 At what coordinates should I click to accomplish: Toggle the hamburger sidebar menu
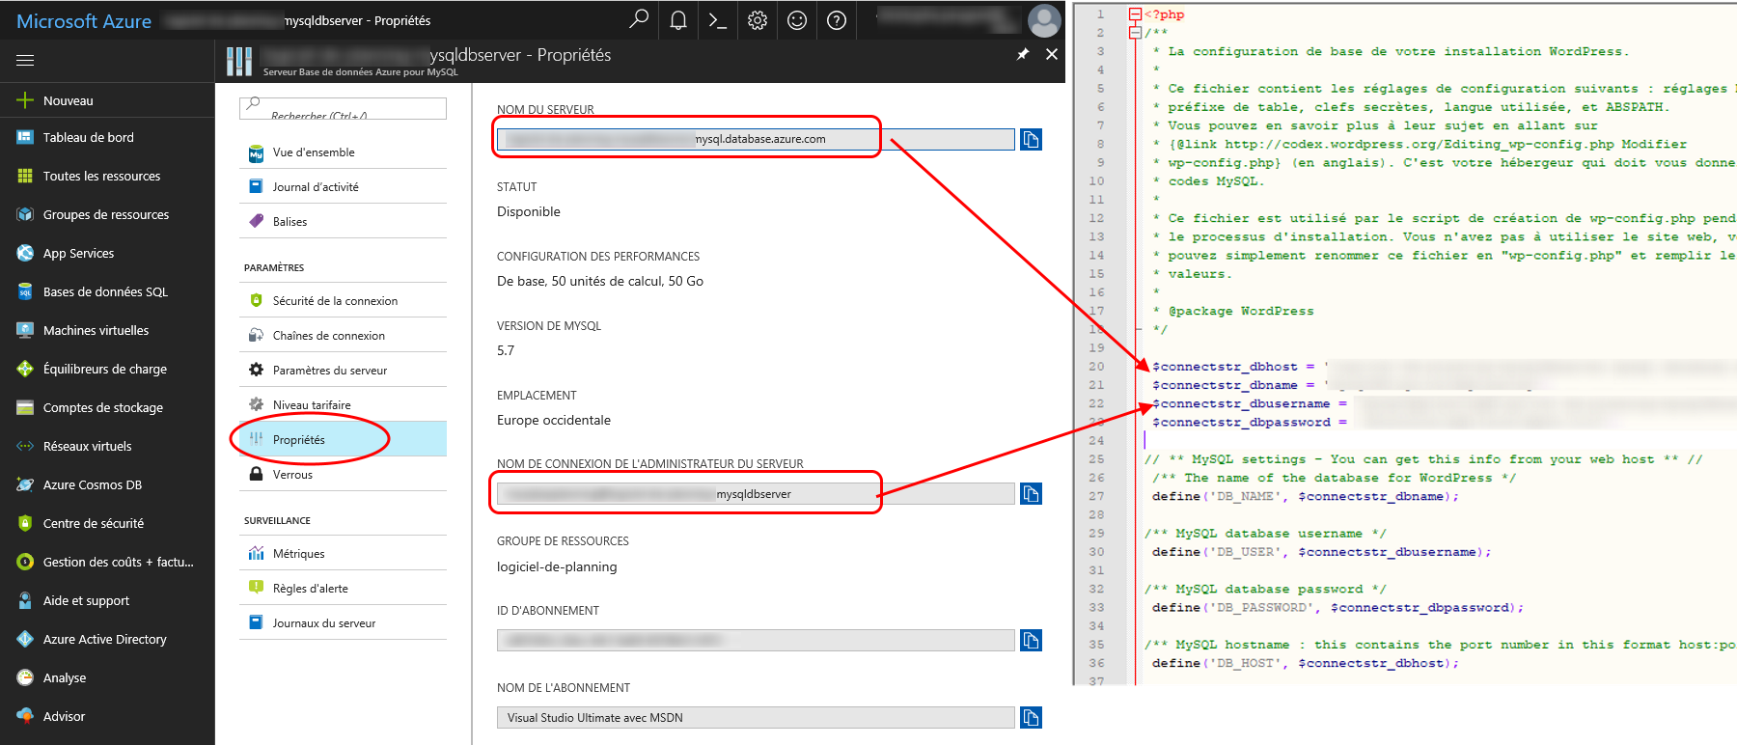point(25,60)
